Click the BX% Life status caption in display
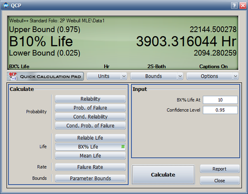The image size is (248, 194). coord(19,66)
